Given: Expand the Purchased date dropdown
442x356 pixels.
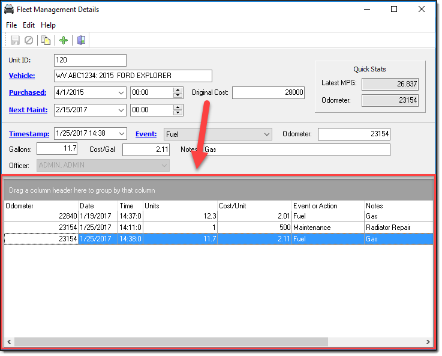Looking at the screenshot, I should pos(121,93).
